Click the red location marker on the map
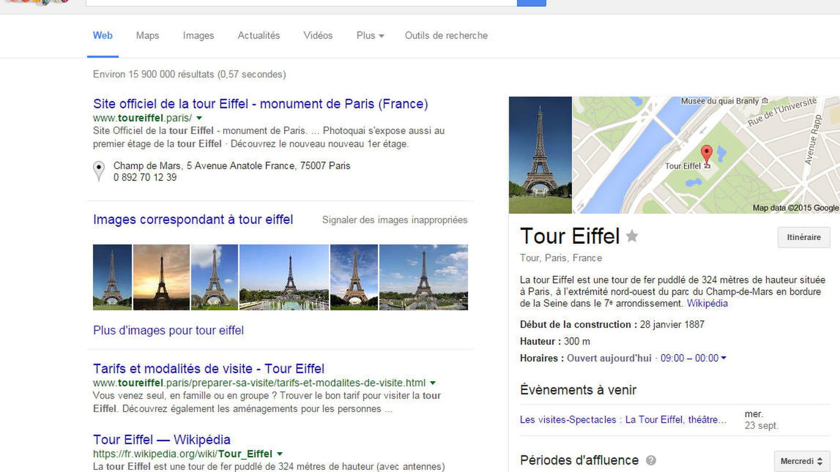Screen dimensions: 840x472 click(707, 155)
